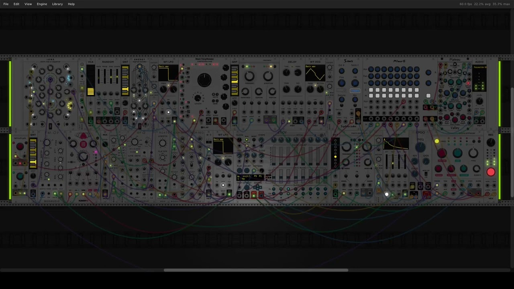This screenshot has width=514, height=289.
Task: Mute Mixer8 channel 2
Action: [377, 96]
